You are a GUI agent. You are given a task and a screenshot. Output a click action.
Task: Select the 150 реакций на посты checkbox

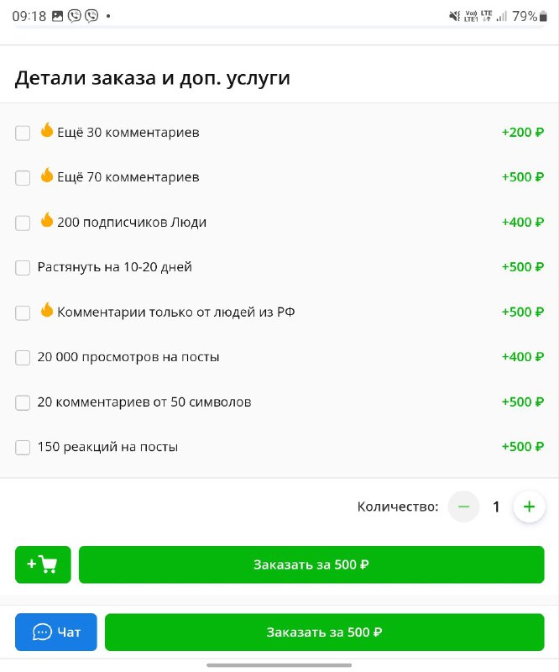click(x=23, y=447)
